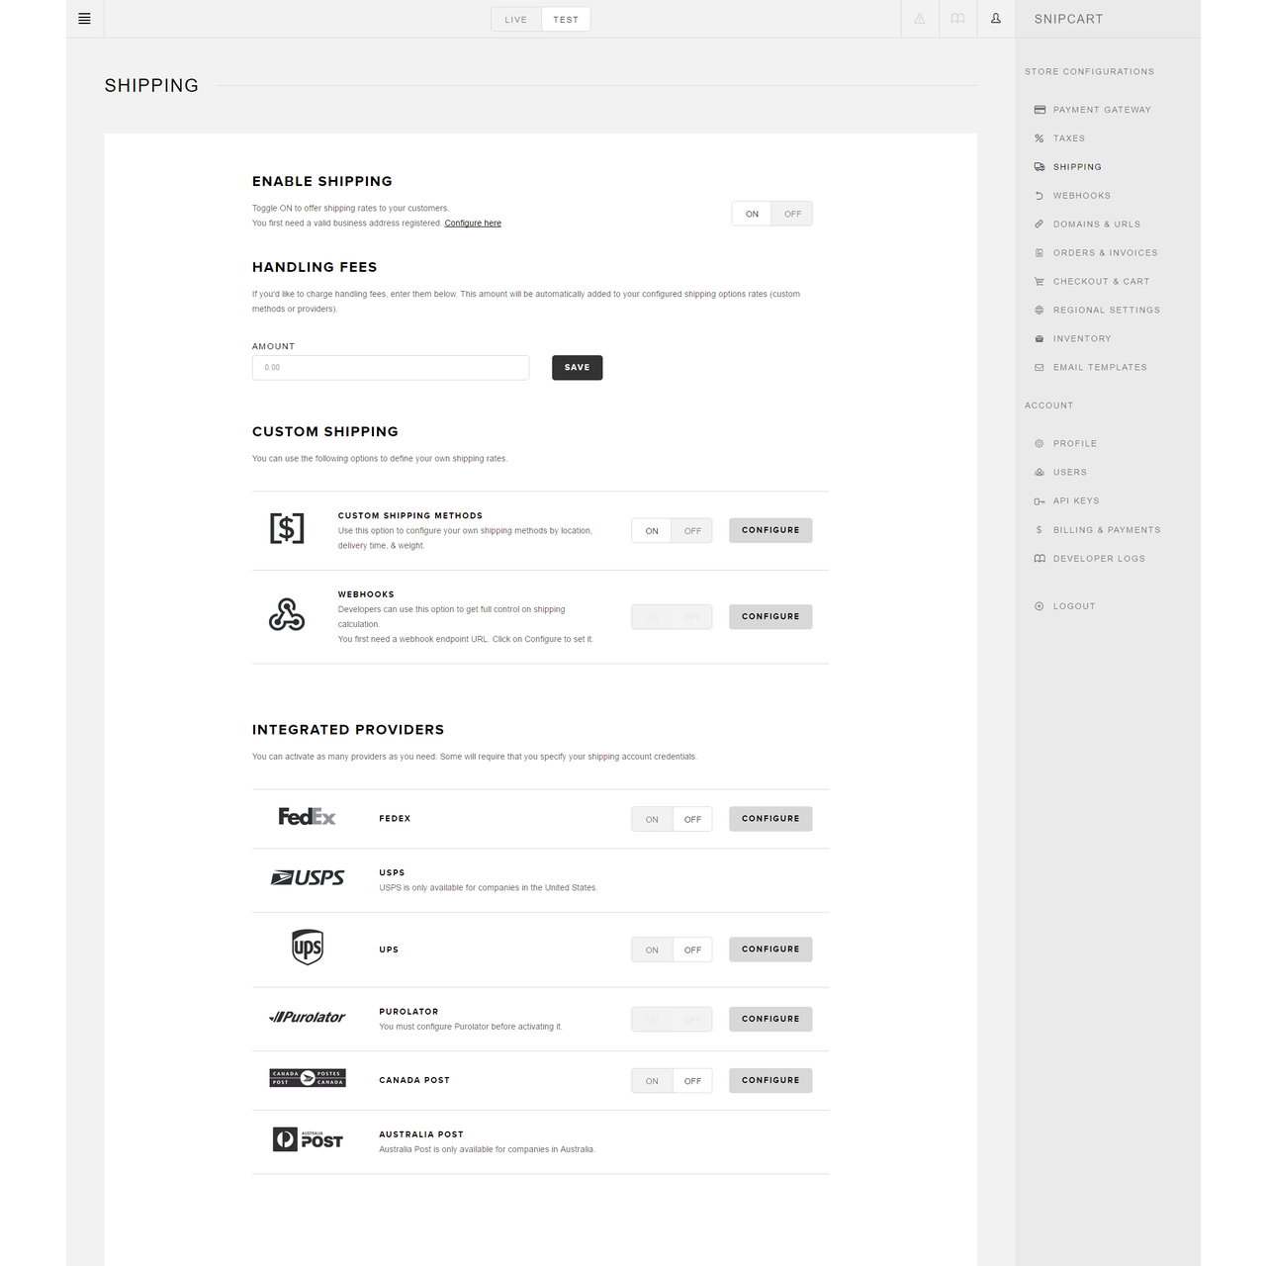The image size is (1266, 1266).
Task: Follow the 'Configure here' link
Action: (473, 224)
